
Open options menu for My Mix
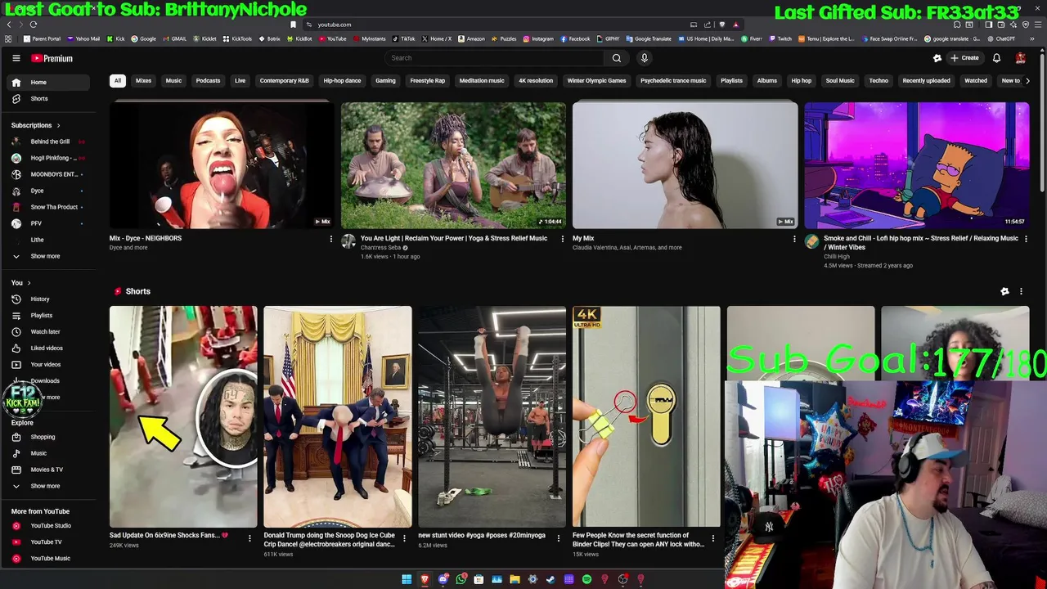pos(793,239)
